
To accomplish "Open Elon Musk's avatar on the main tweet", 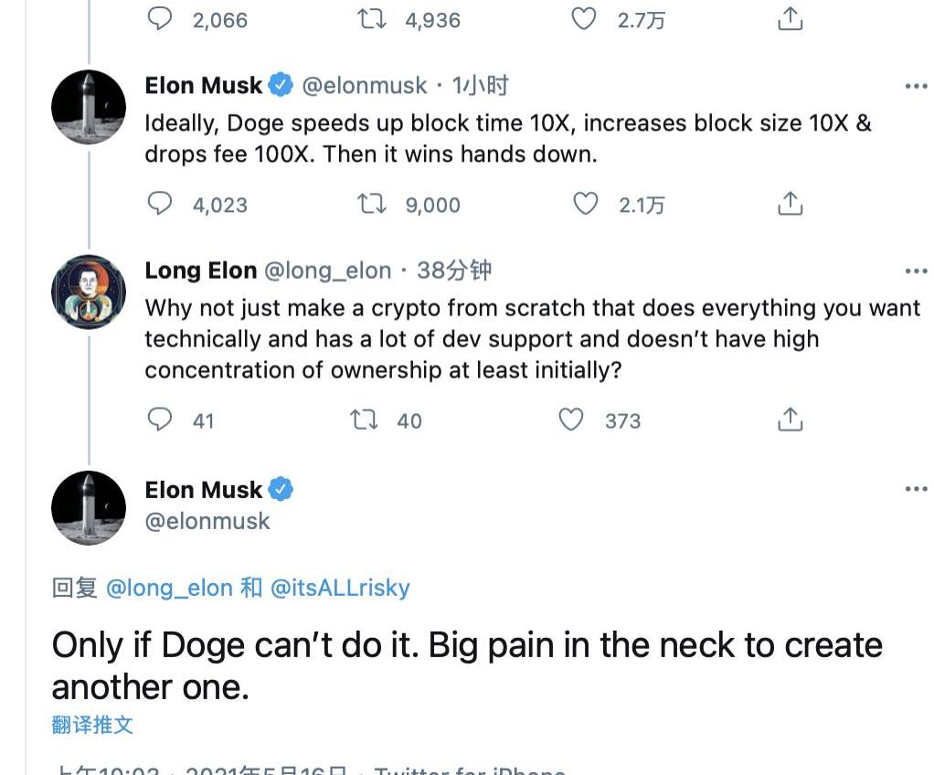I will click(89, 507).
